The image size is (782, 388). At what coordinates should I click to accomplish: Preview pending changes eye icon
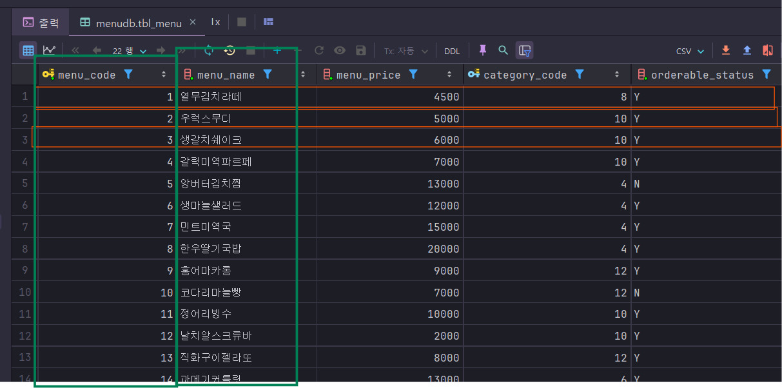pyautogui.click(x=340, y=50)
